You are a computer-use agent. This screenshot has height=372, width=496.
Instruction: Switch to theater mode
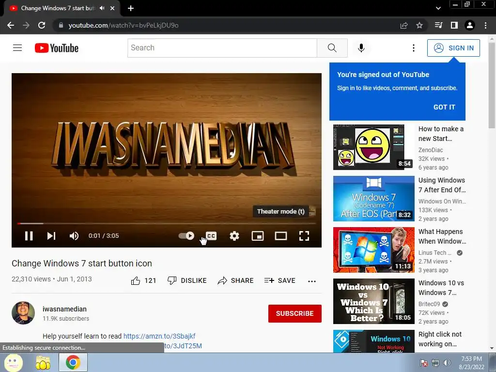click(x=281, y=236)
